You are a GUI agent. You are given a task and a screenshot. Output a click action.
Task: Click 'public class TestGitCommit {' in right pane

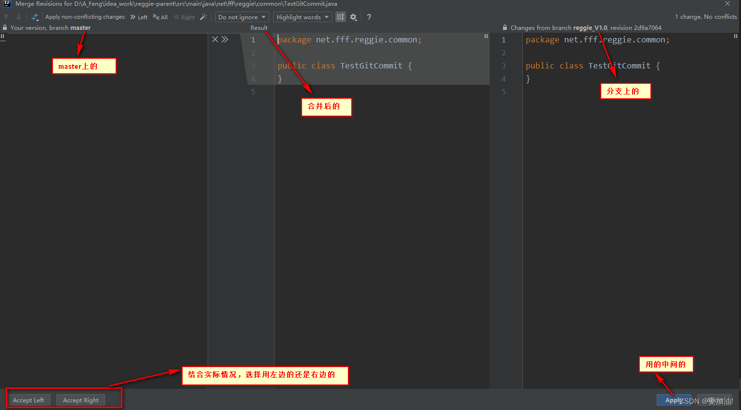point(593,66)
